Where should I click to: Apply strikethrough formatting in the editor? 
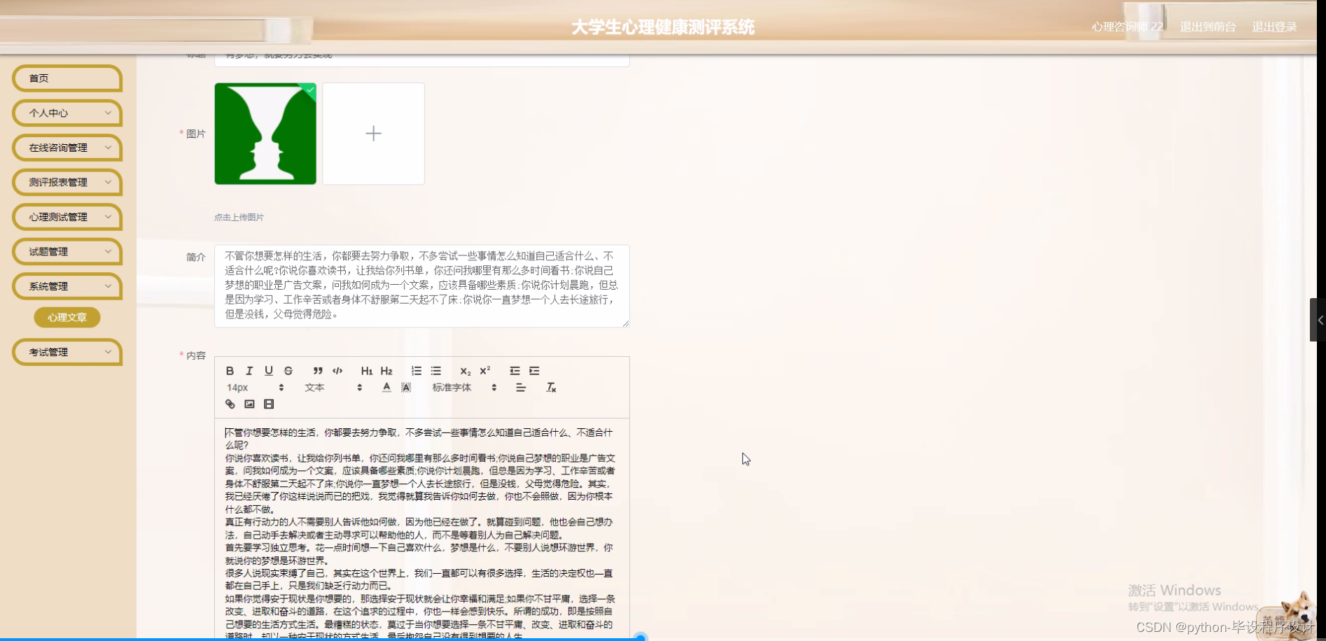(288, 370)
